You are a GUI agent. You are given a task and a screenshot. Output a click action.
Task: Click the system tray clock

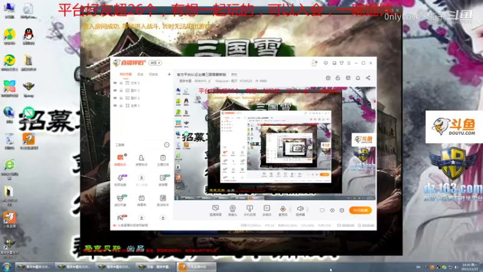470,267
